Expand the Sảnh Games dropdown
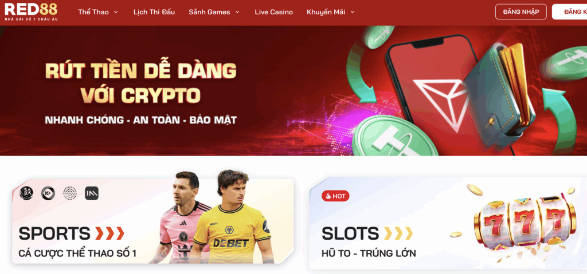This screenshot has width=587, height=274. [x=214, y=12]
